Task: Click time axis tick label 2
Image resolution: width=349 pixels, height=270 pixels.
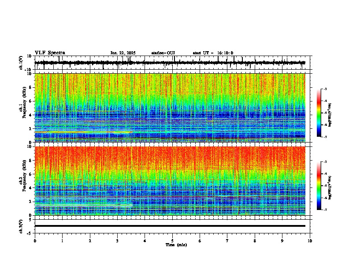Action: coord(90,241)
